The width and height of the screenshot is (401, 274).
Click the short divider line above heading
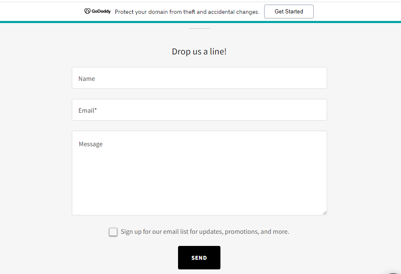pos(199,28)
